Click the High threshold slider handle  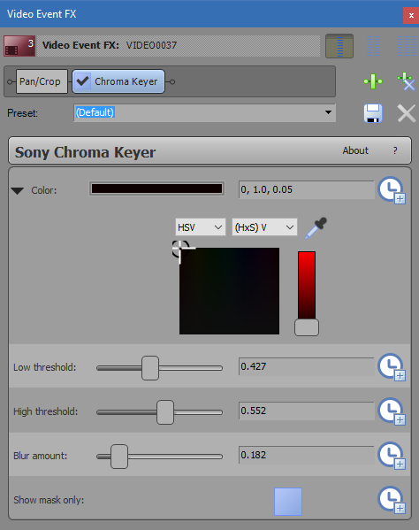pyautogui.click(x=165, y=412)
